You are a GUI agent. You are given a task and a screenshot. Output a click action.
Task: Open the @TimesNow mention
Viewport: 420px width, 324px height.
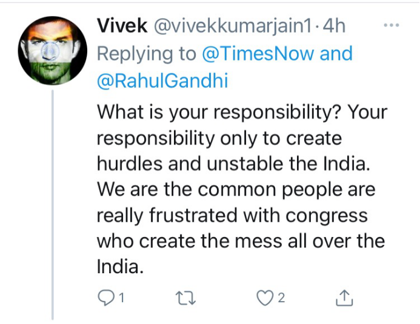click(x=258, y=54)
